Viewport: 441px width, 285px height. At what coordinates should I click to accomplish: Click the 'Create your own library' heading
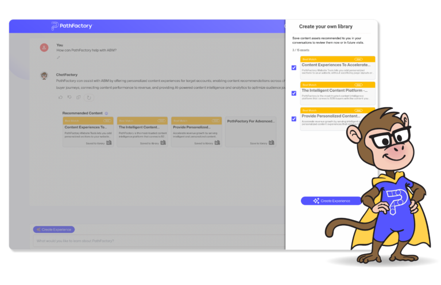[326, 26]
